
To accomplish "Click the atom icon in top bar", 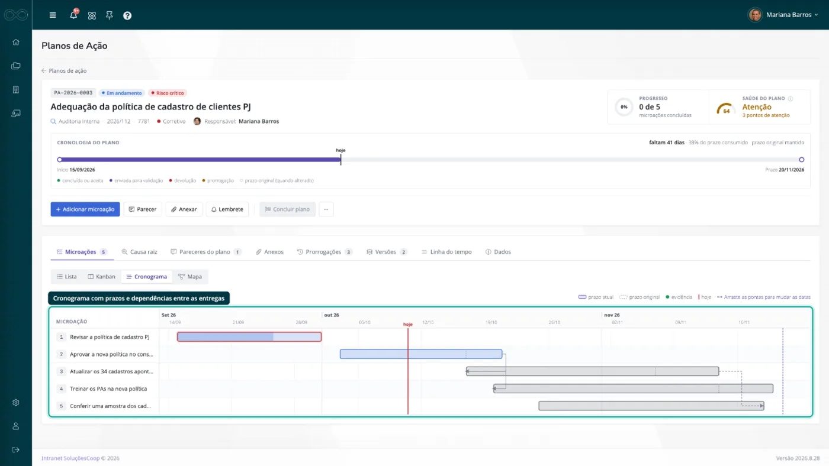I will (x=92, y=15).
